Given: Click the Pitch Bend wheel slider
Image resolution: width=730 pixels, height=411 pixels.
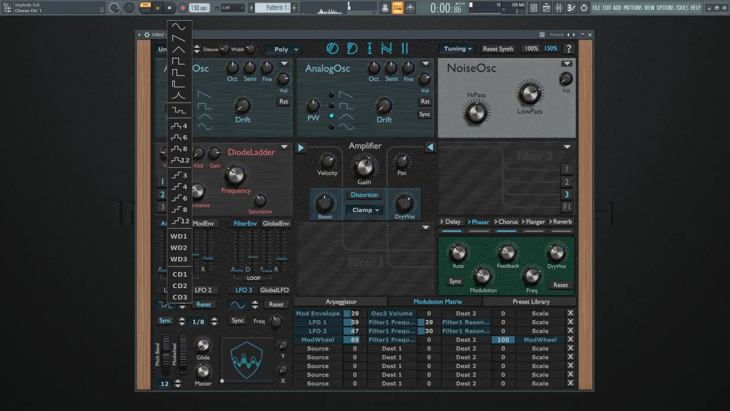Looking at the screenshot, I should [166, 355].
